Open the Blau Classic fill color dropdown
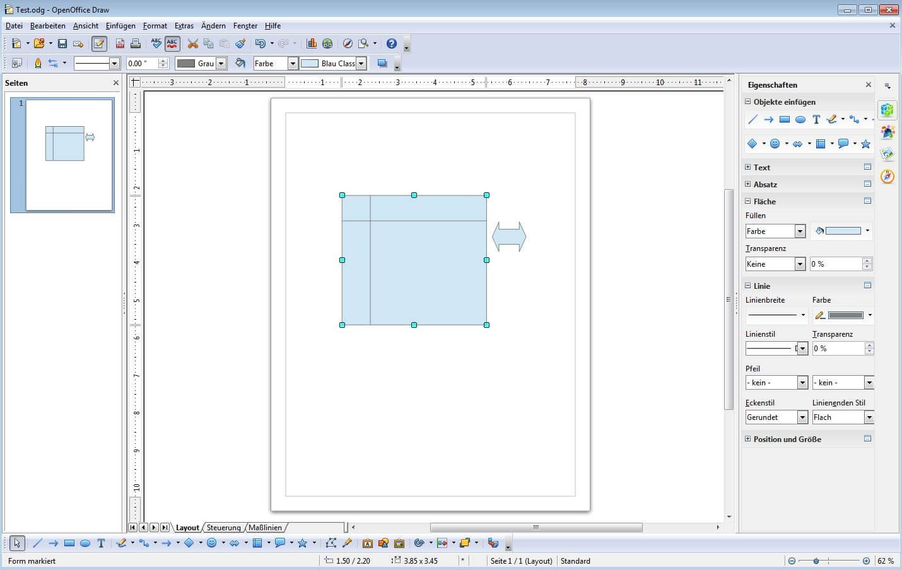The height and width of the screenshot is (570, 902). [x=361, y=63]
